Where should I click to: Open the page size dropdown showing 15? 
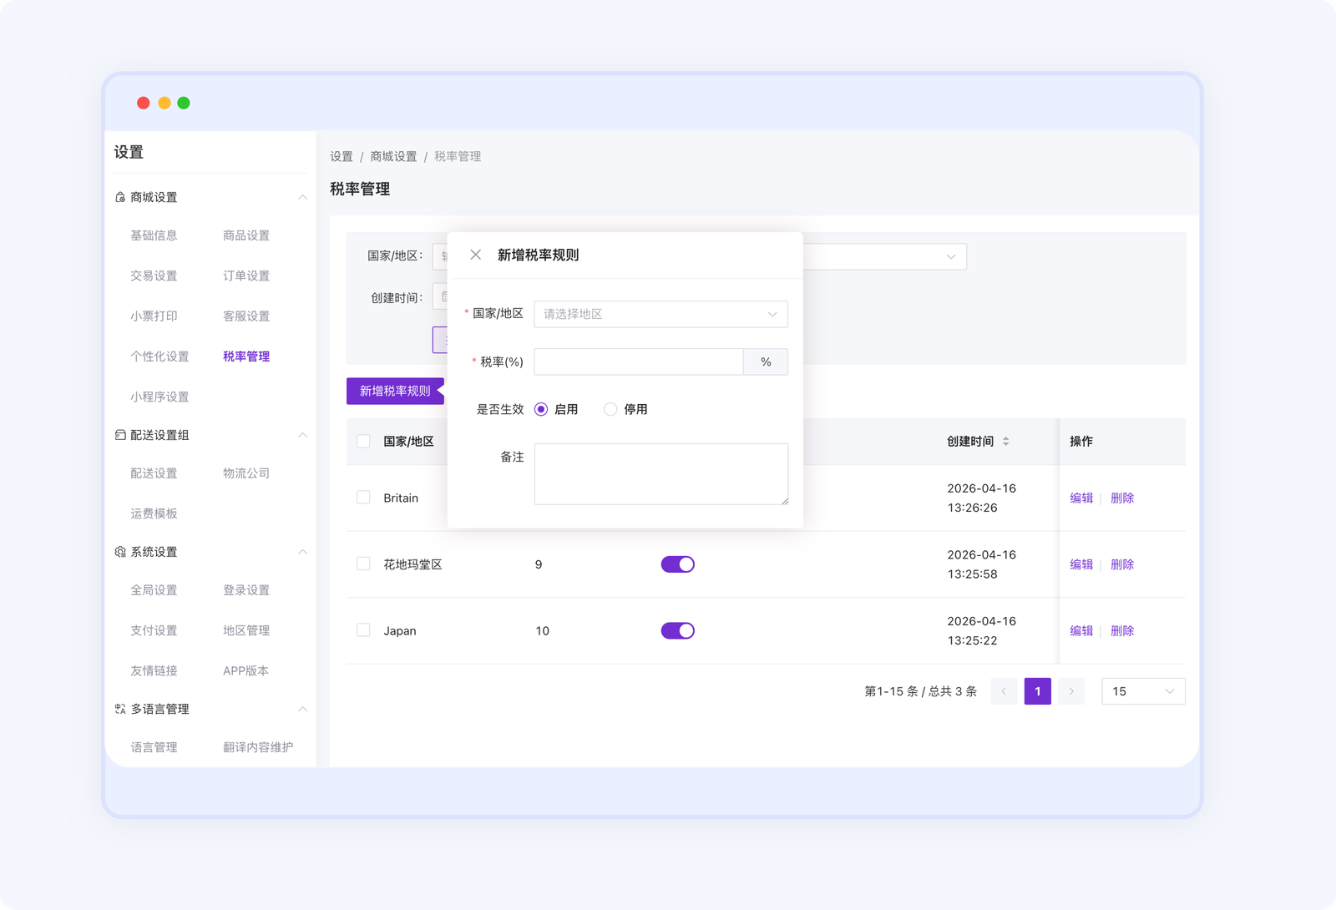tap(1142, 691)
